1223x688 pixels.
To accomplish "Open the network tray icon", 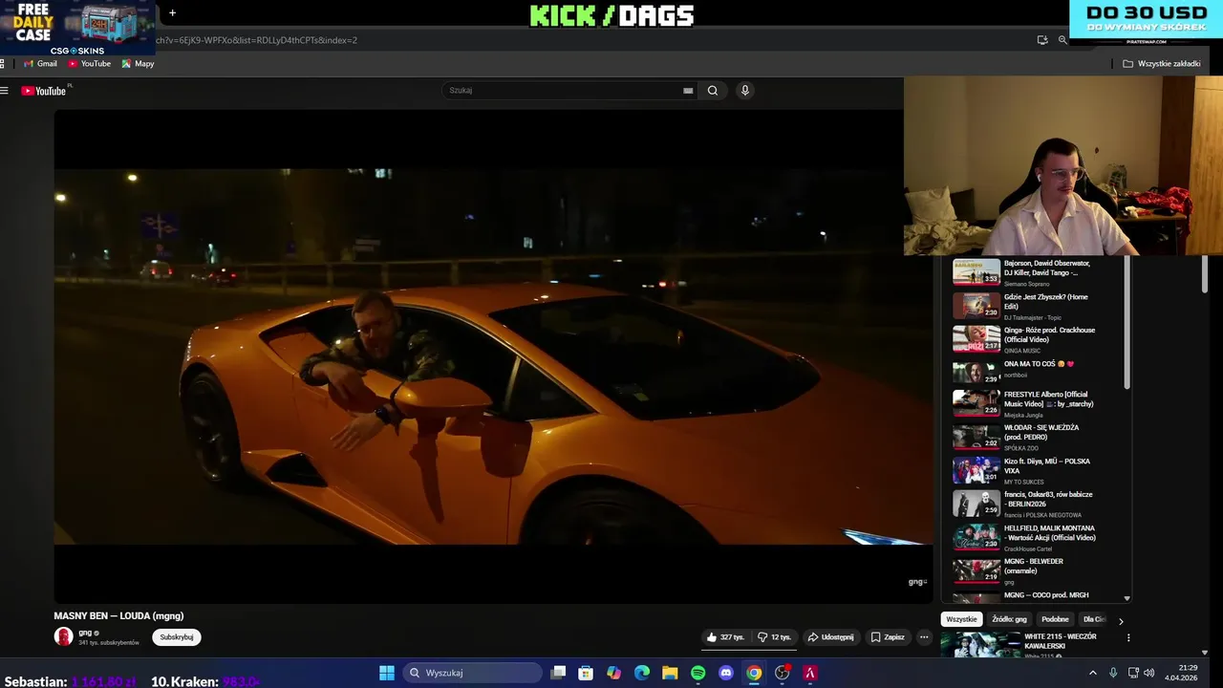I will pyautogui.click(x=1133, y=673).
